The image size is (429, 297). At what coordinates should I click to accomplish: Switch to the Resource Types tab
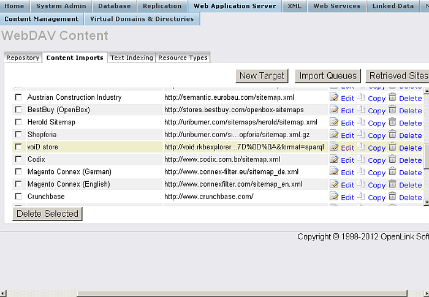(x=183, y=58)
